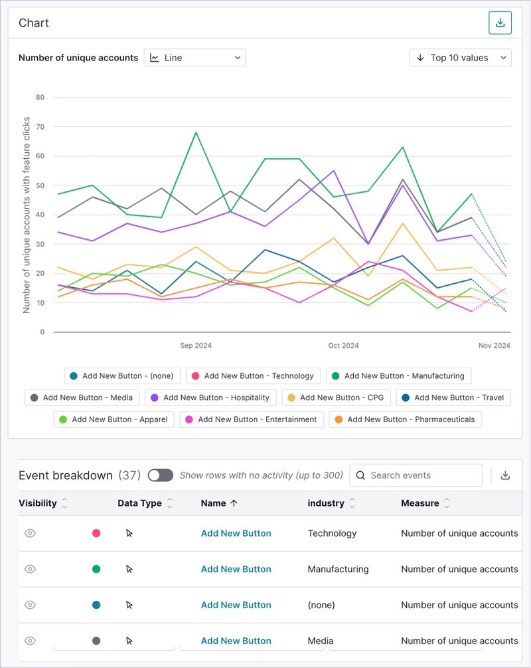Image resolution: width=531 pixels, height=668 pixels.
Task: Toggle Add New Button - Pharmaceuticals legend item
Action: [405, 419]
